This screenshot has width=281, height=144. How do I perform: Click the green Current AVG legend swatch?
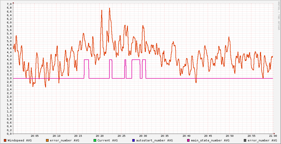(x=95, y=140)
